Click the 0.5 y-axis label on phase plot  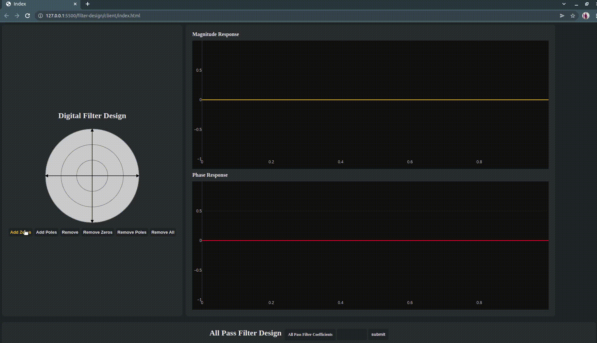click(x=199, y=211)
